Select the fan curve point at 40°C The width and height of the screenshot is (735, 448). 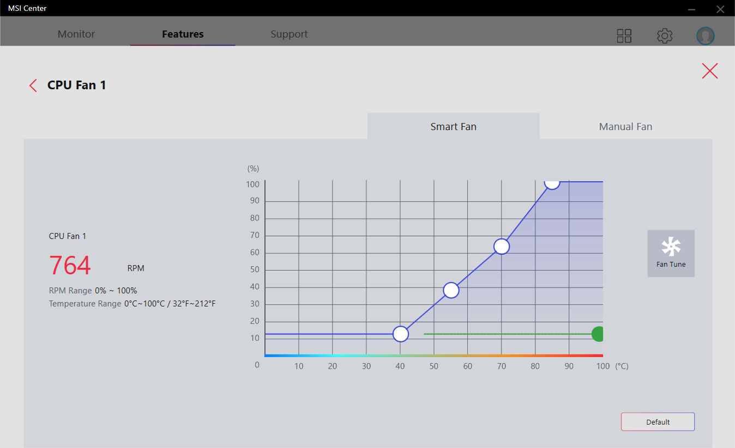(401, 334)
